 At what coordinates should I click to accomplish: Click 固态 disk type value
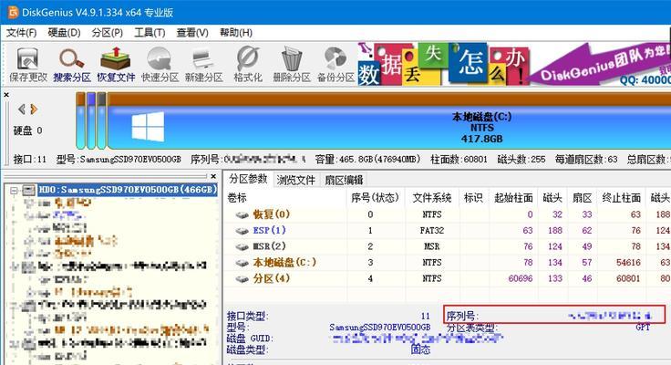coord(420,349)
